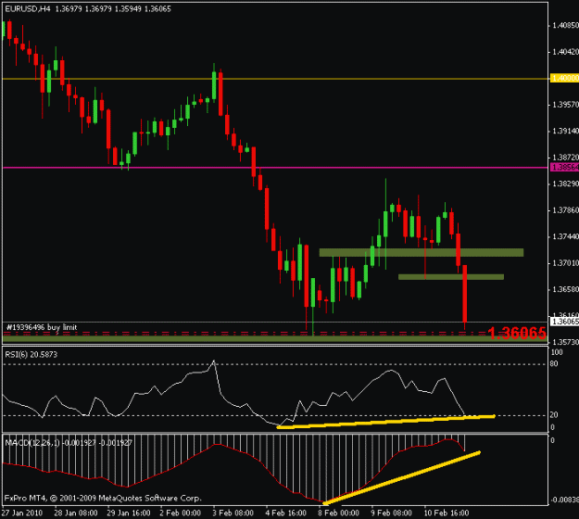Click the 28 Jan 08:00 time label
The width and height of the screenshot is (579, 519).
click(x=76, y=513)
